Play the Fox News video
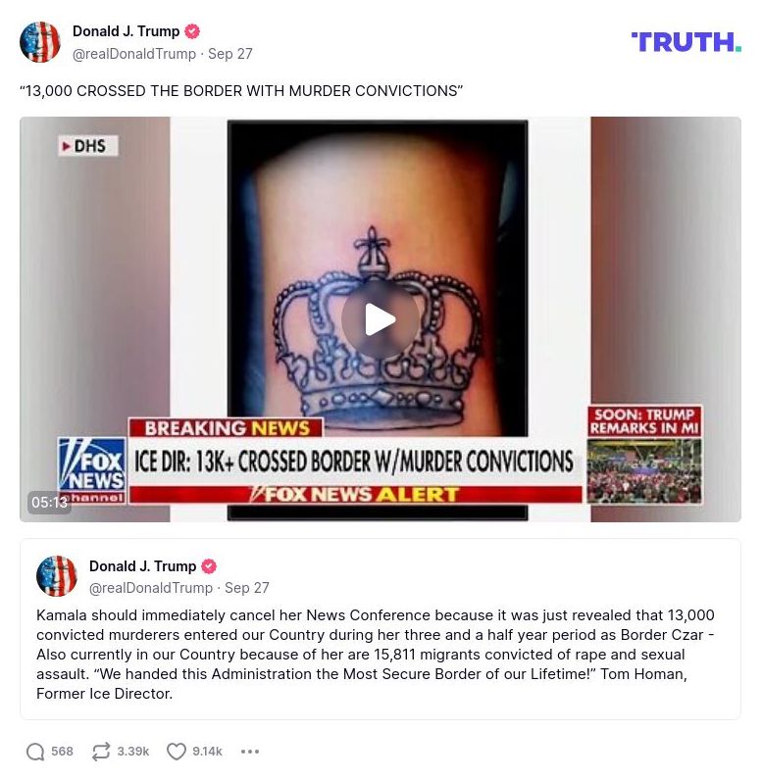This screenshot has width=762, height=781. click(381, 319)
